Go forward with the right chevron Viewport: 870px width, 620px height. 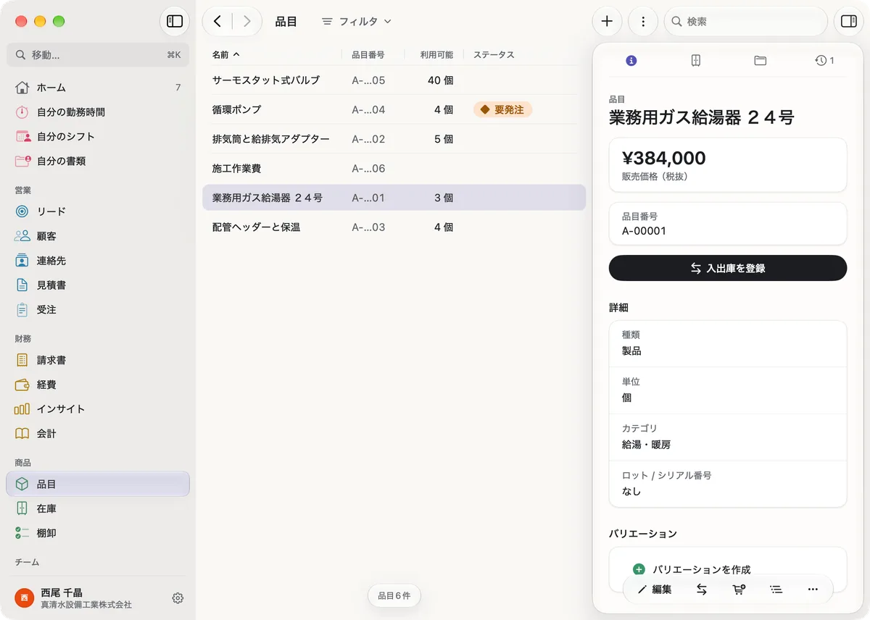coord(246,22)
